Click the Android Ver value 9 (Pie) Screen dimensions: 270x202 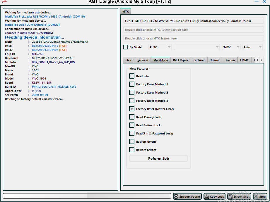coord(36,91)
